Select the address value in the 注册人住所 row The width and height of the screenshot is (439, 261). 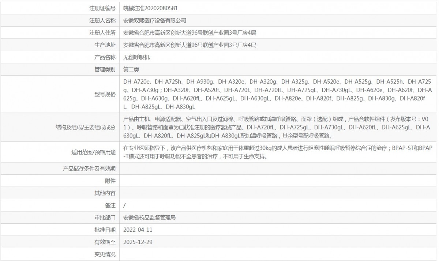[x=190, y=33]
